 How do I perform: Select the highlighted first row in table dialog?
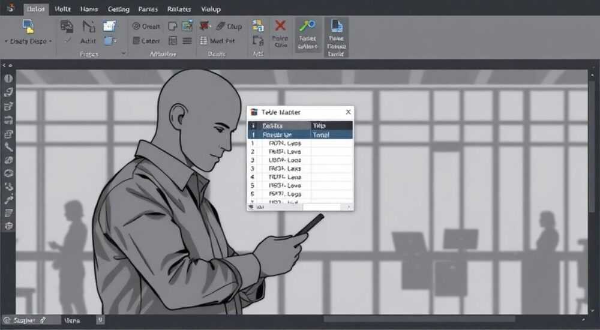click(x=301, y=135)
